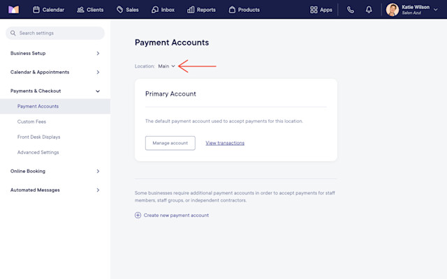Click the search magnifier icon in settings

point(13,33)
